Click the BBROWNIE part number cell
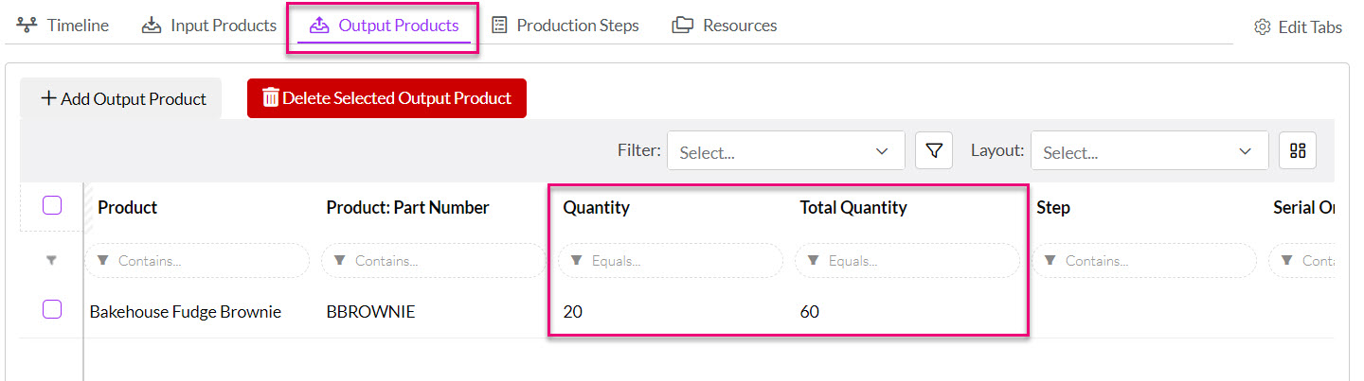The image size is (1364, 381). pyautogui.click(x=371, y=312)
